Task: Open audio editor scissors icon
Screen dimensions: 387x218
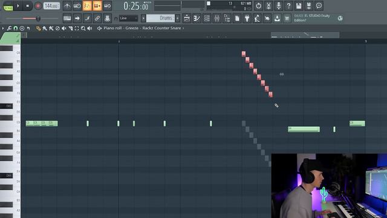Action: [268, 5]
